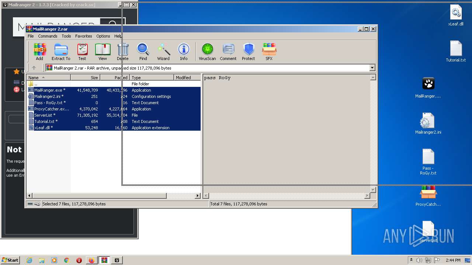Screen dimensions: 472x265
Task: Click the password key status icon
Action: 37,204
